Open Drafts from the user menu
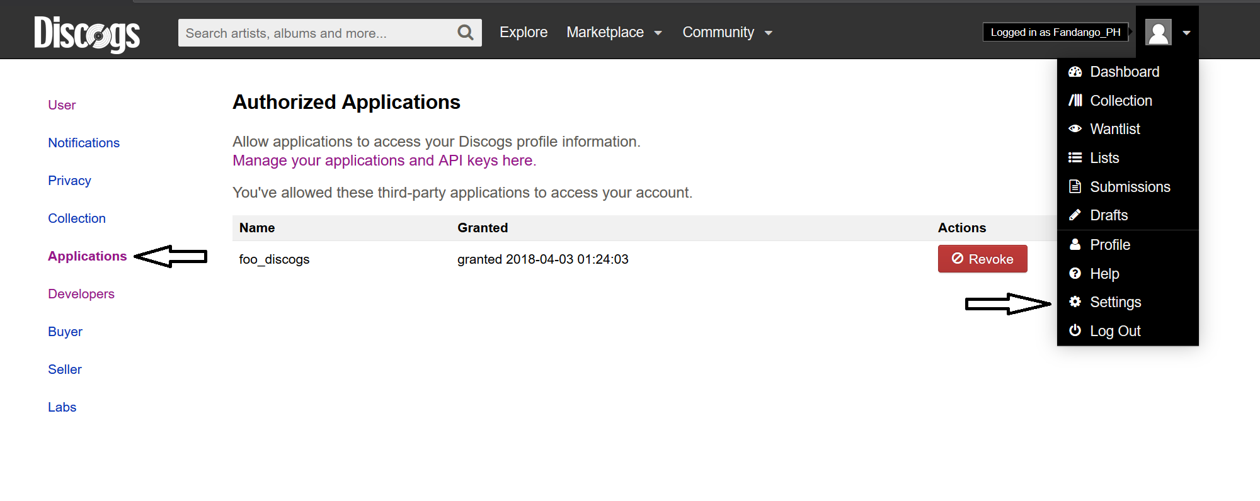Viewport: 1260px width, 501px height. (x=1109, y=215)
